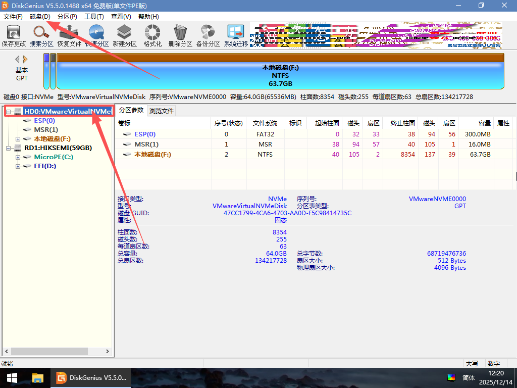Open the 工具(T) menu

pos(94,17)
